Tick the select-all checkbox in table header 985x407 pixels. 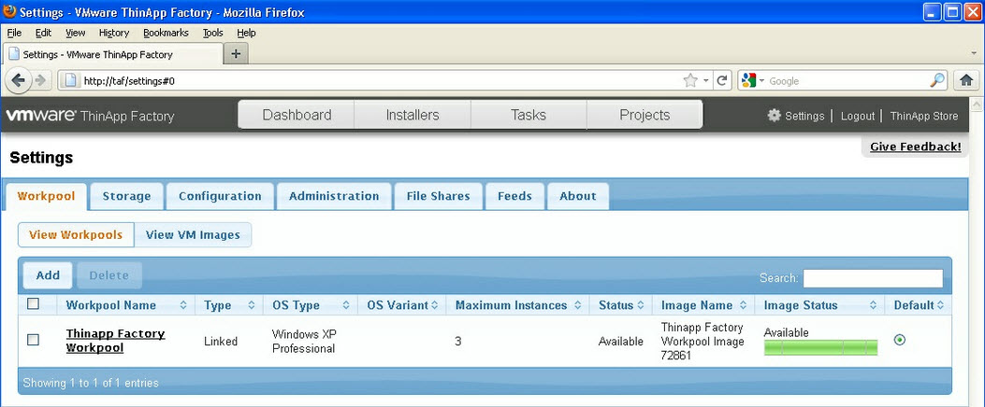[34, 304]
